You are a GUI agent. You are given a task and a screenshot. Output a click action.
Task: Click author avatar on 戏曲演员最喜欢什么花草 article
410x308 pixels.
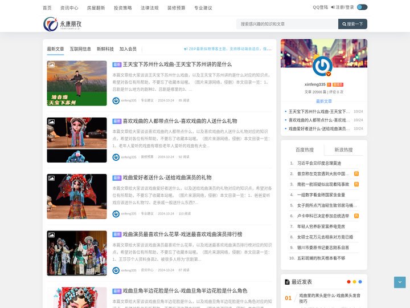[116, 270]
